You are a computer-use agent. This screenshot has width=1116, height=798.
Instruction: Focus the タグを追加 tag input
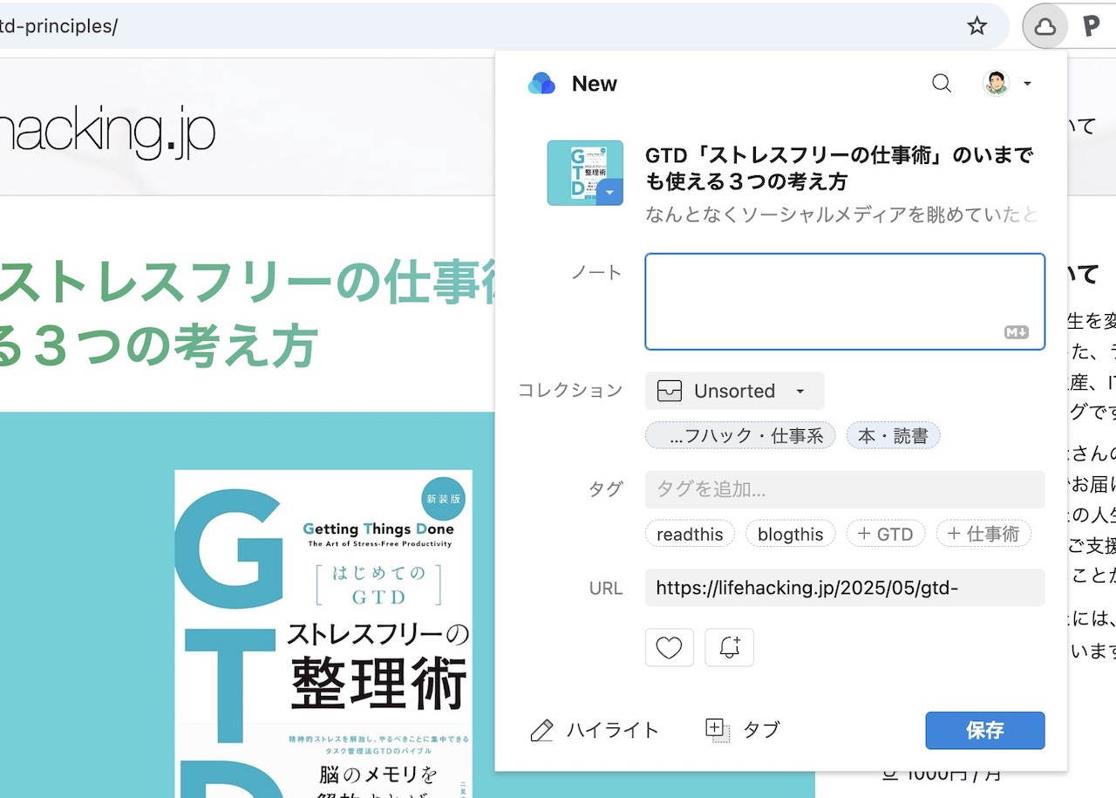pyautogui.click(x=845, y=489)
